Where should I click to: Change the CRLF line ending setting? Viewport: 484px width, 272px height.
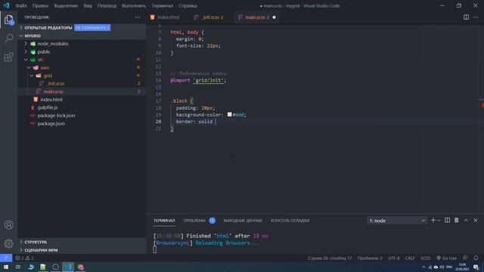coord(410,258)
